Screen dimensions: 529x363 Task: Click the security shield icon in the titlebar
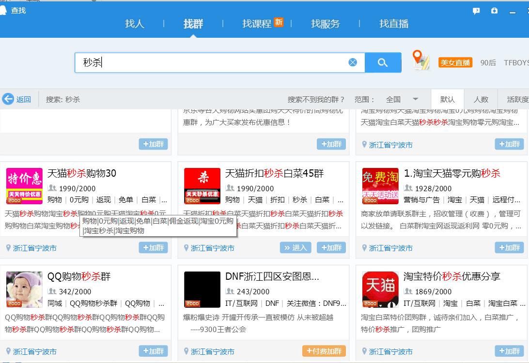[495, 10]
